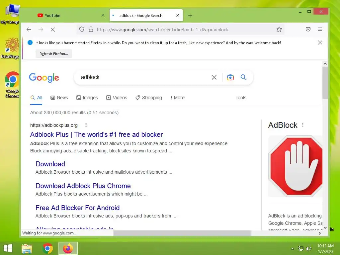Go back with the browser back arrow

click(x=29, y=30)
